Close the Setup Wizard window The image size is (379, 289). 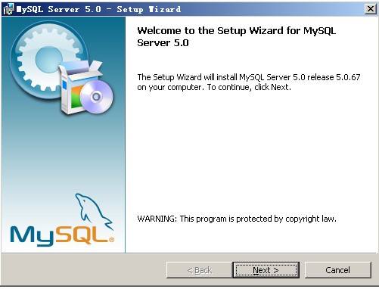[371, 9]
